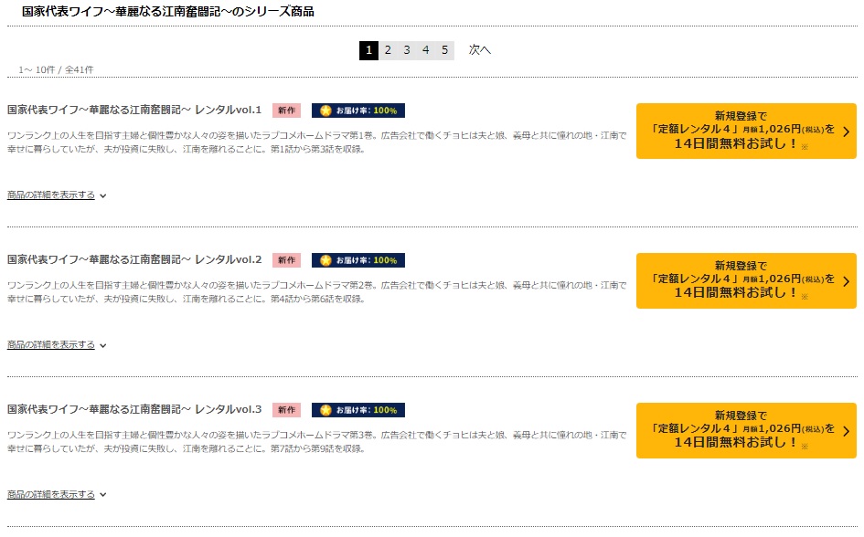
Task: Go to page 3 of series results
Action: [x=407, y=50]
